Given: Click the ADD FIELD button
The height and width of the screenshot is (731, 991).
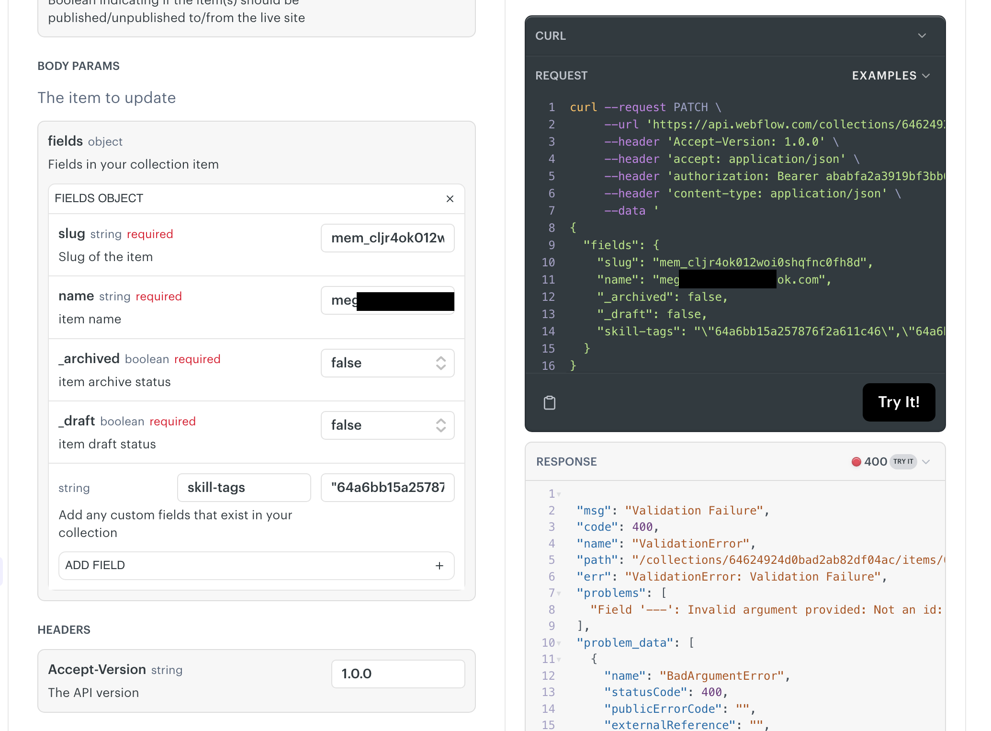Looking at the screenshot, I should [256, 566].
